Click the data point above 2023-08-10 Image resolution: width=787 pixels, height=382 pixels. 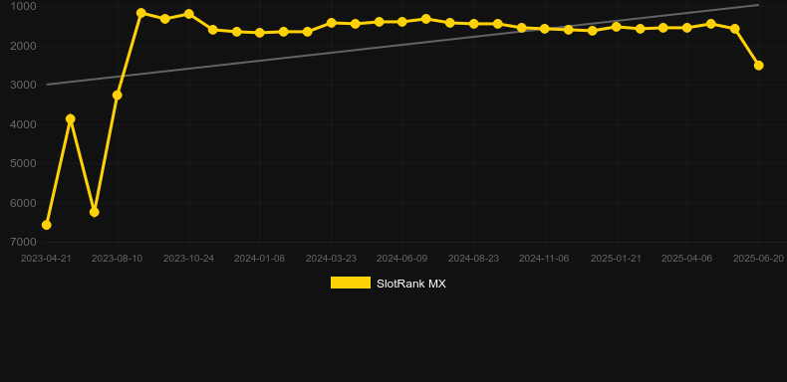118,95
